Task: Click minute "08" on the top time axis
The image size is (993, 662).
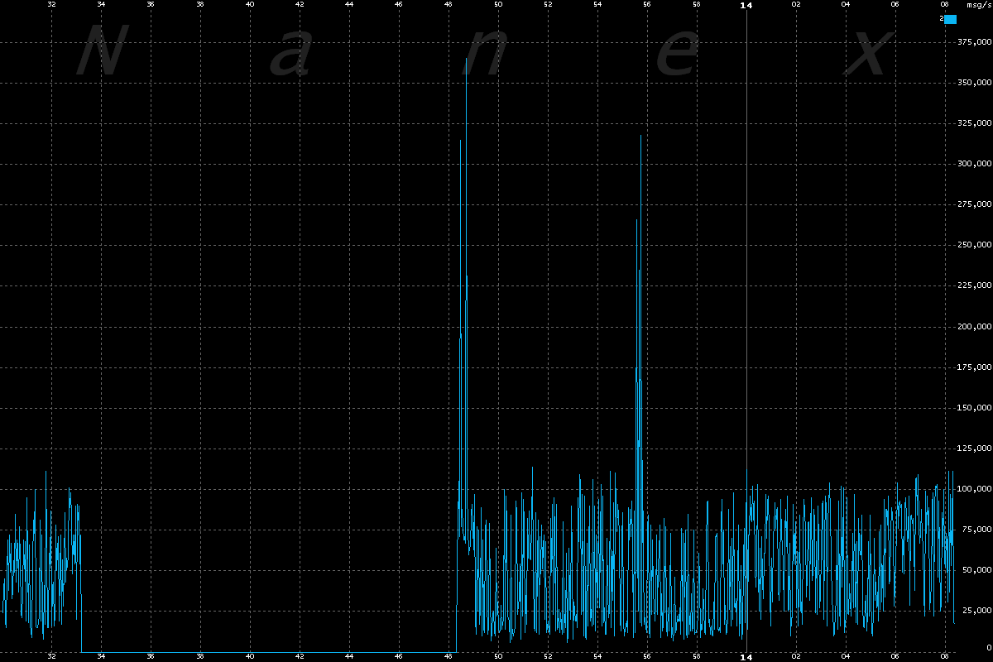Action: (945, 5)
